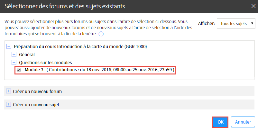Open the Créer un nouveau sujet section
Screen dimensions: 258x130
coord(129,104)
